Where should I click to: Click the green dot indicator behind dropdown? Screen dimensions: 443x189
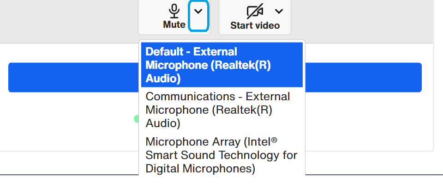(x=136, y=119)
